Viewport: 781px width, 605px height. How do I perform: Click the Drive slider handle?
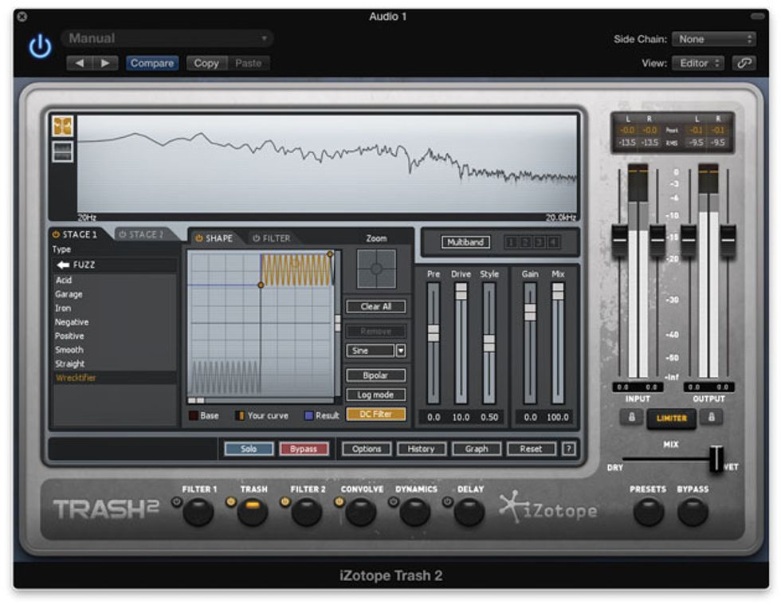coord(461,291)
